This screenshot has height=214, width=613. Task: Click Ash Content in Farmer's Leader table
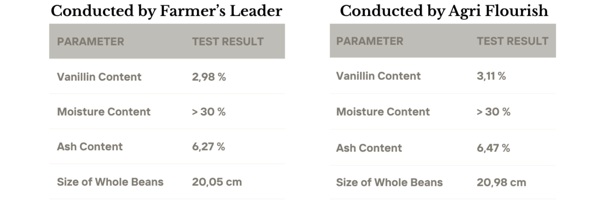pos(90,147)
